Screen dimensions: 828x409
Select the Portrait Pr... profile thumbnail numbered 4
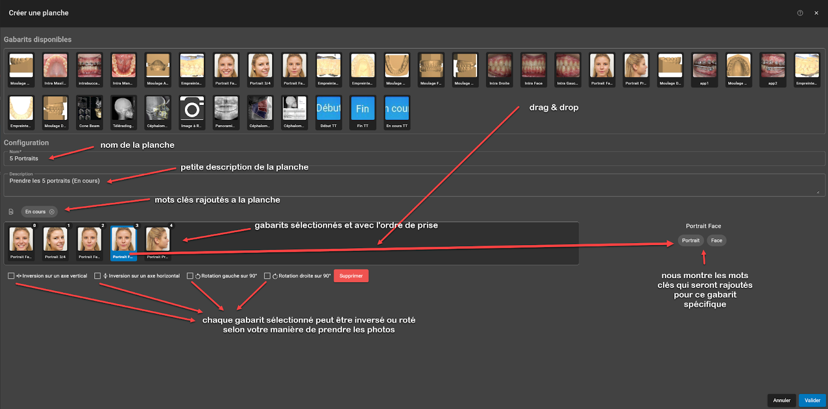tap(157, 243)
